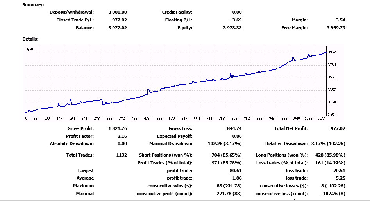Select the 'Free Margin:' label
This screenshot has width=370, height=201.
(x=295, y=28)
